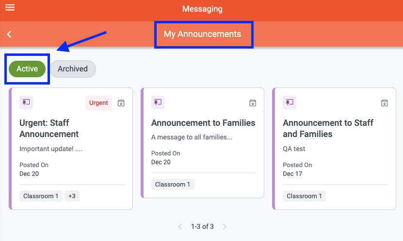
Task: Expand the +3 additional classrooms chip
Action: (x=72, y=196)
